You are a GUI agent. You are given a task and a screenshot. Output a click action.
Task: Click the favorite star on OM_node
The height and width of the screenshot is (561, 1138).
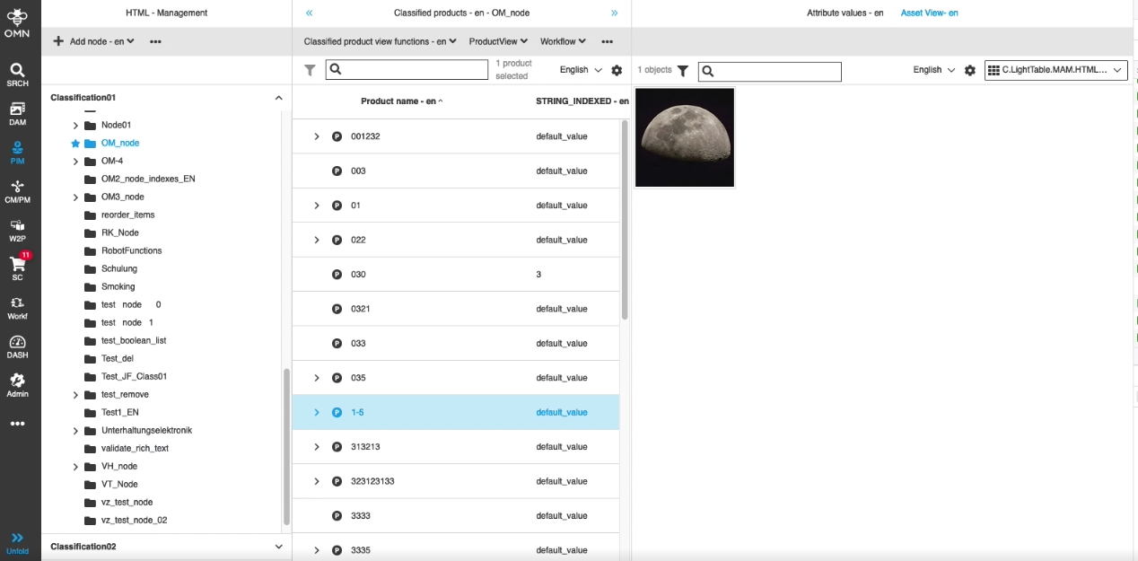coord(75,143)
